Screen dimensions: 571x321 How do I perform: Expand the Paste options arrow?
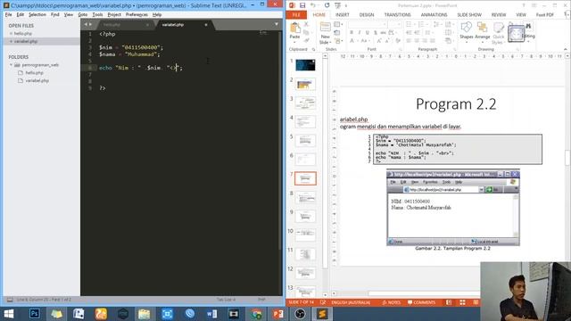pos(294,42)
